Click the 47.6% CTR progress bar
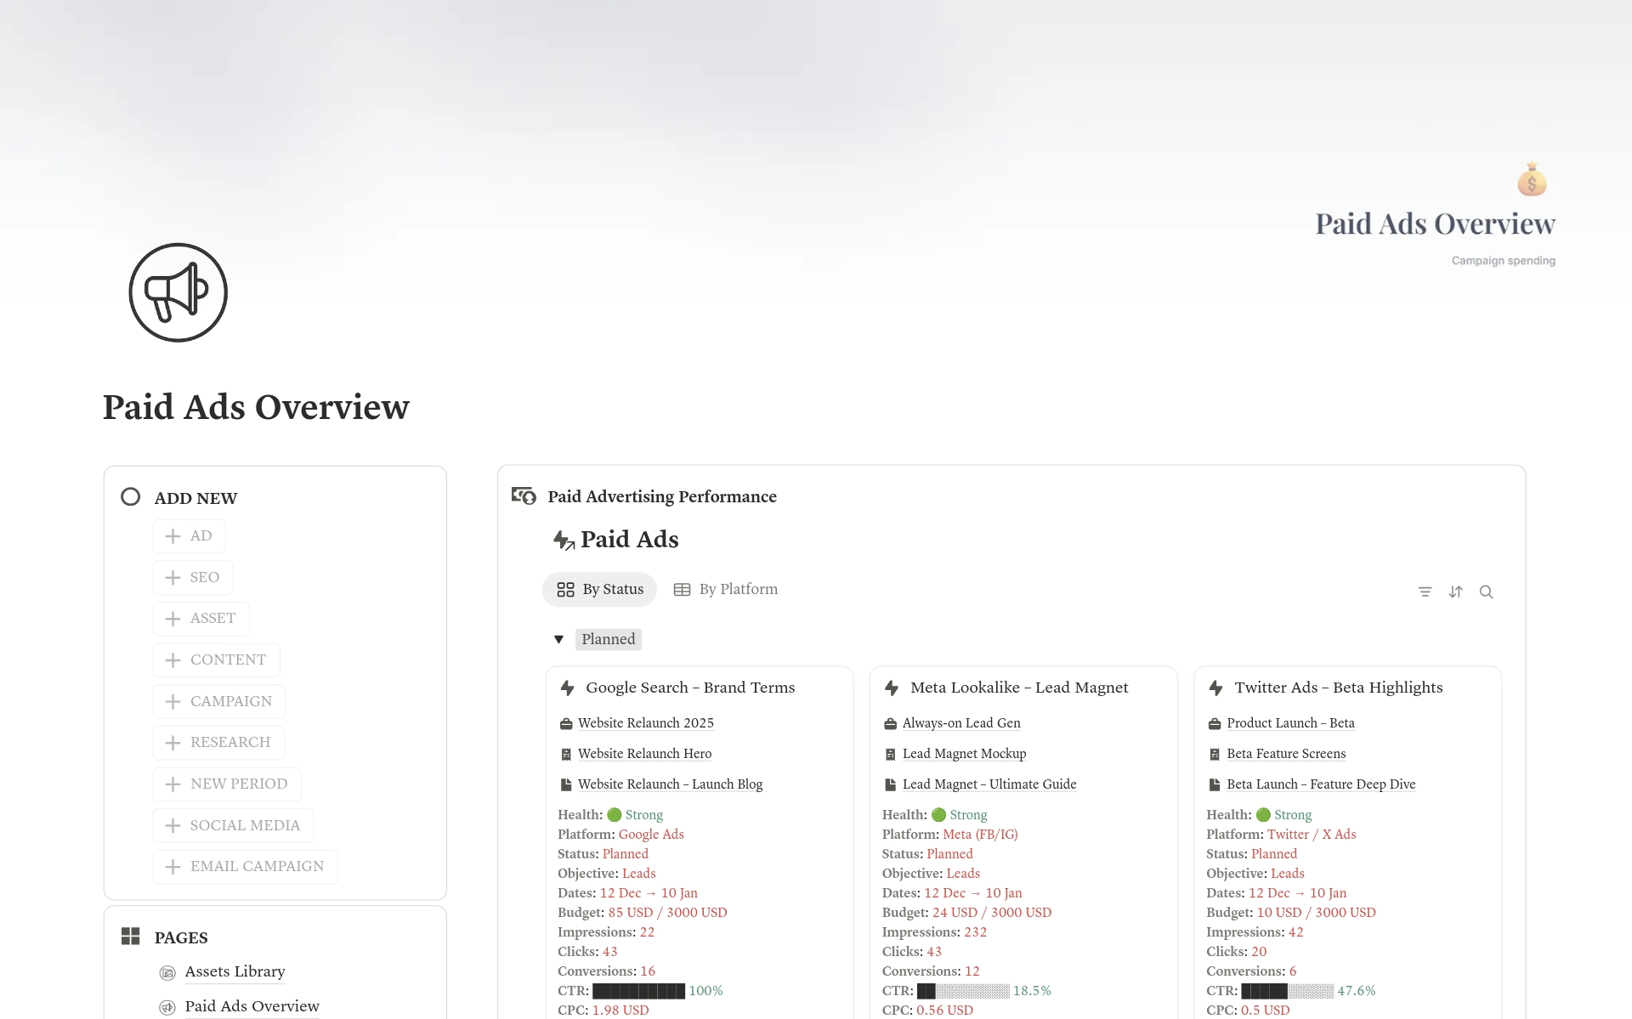This screenshot has width=1632, height=1019. 1287,991
